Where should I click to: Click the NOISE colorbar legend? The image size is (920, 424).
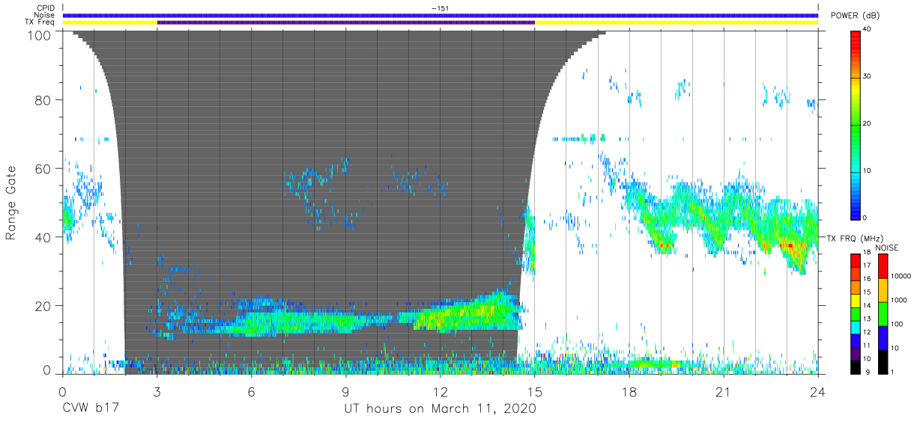pyautogui.click(x=882, y=313)
